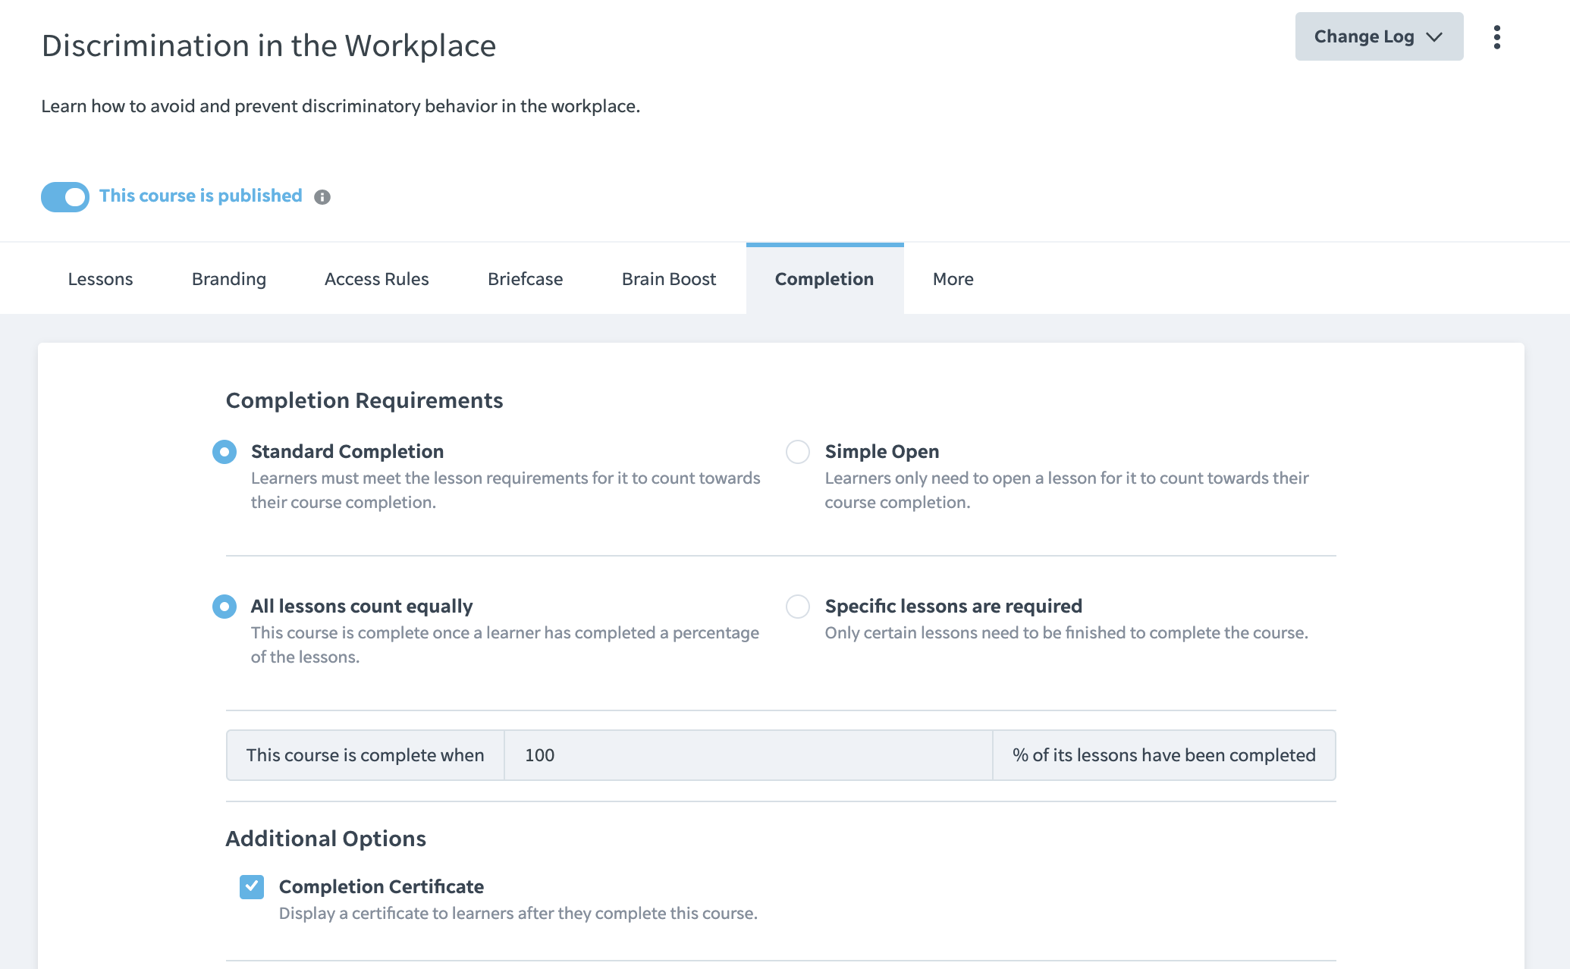Click '% of its lessons have been completed' text
The width and height of the screenshot is (1570, 969).
point(1164,755)
